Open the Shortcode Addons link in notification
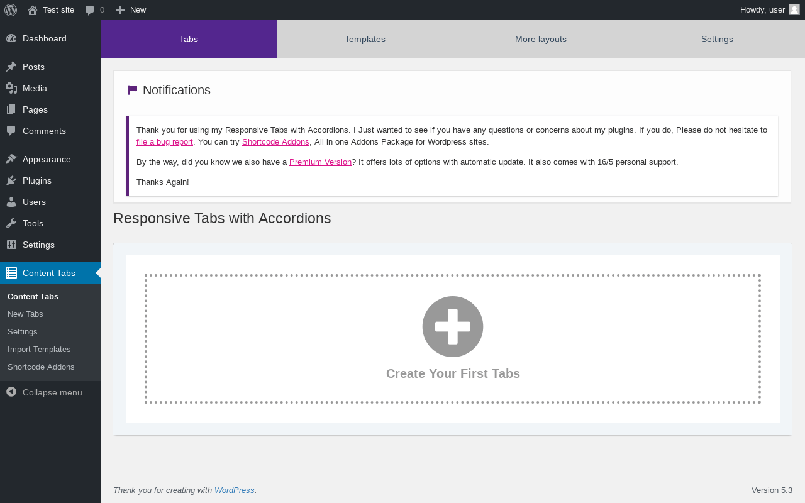 [275, 142]
